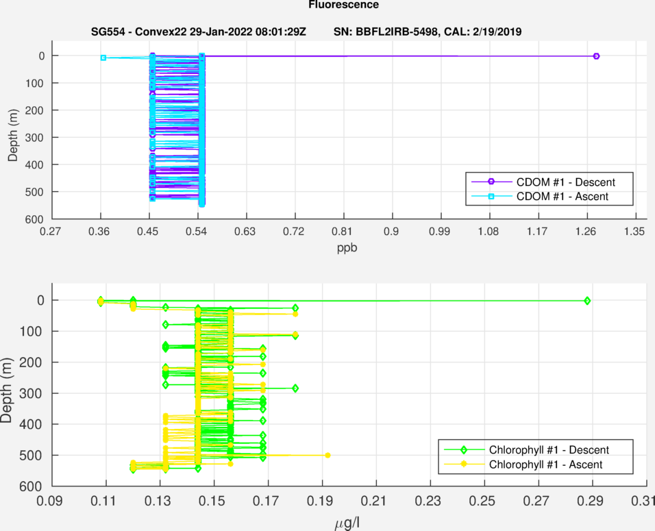This screenshot has height=531, width=655.
Task: Click the "0.19" tick on the µg/l axis
Action: click(x=320, y=501)
